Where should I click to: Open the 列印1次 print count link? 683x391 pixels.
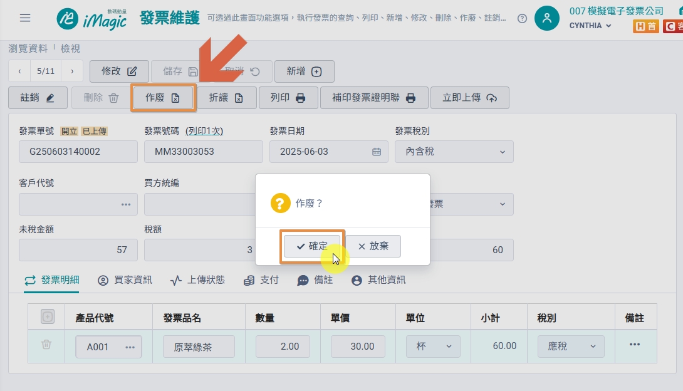coord(204,131)
